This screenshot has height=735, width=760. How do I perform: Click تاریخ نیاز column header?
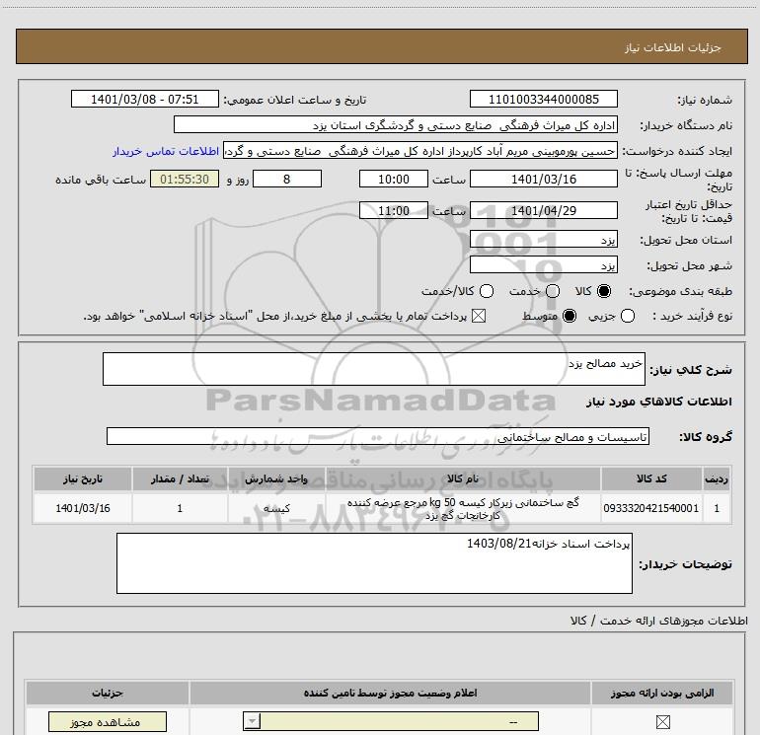(x=82, y=479)
